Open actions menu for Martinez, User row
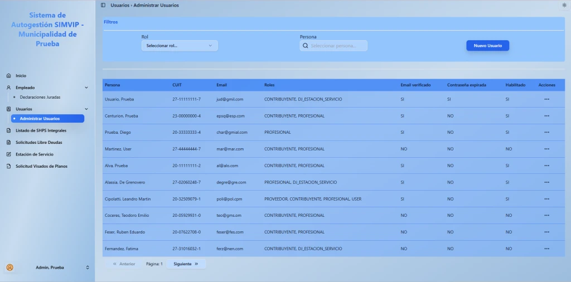The height and width of the screenshot is (282, 571). point(546,149)
